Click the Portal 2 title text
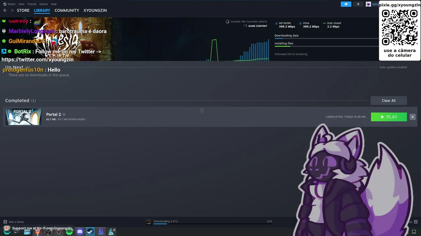The height and width of the screenshot is (236, 421). [54, 114]
